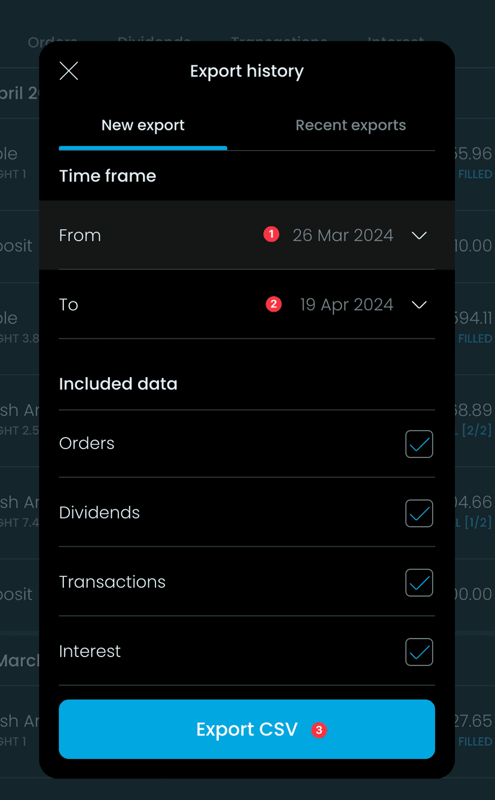Image resolution: width=495 pixels, height=800 pixels.
Task: Open the 26 Mar 2024 date picker
Action: [343, 236]
